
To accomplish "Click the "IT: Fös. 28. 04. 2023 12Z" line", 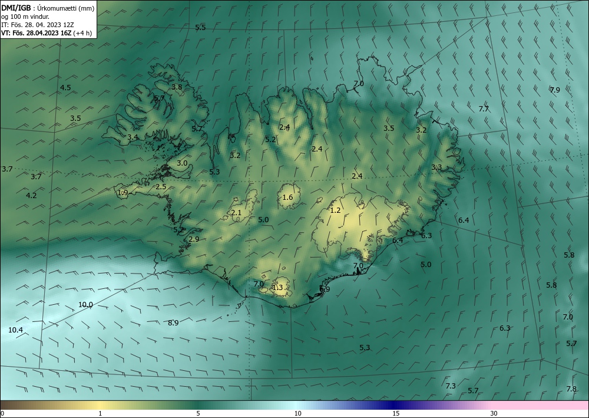I will tap(38, 24).
